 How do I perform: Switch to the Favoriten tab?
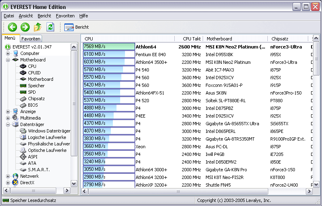(31, 39)
